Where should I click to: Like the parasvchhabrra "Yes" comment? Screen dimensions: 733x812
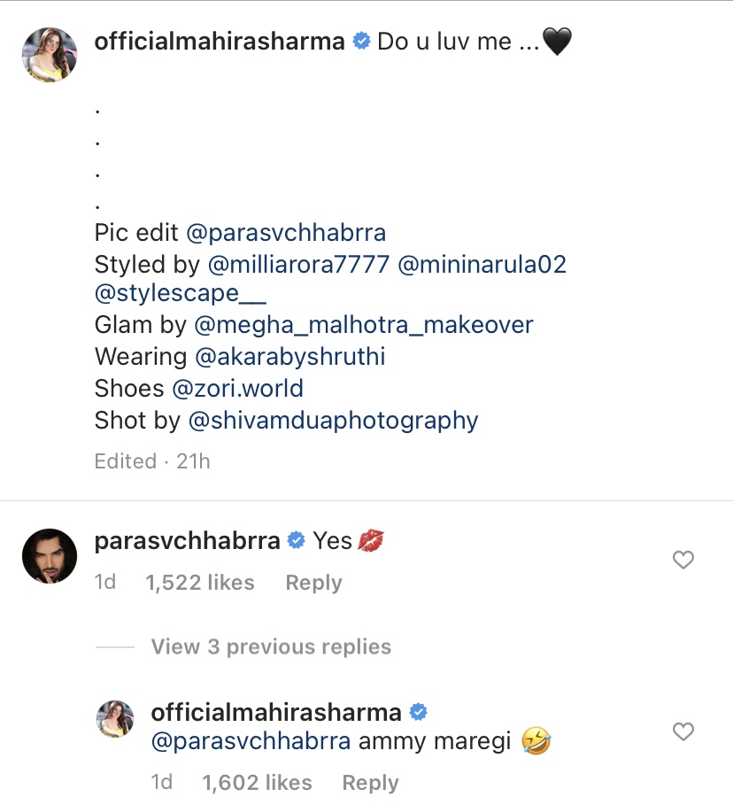tap(683, 560)
